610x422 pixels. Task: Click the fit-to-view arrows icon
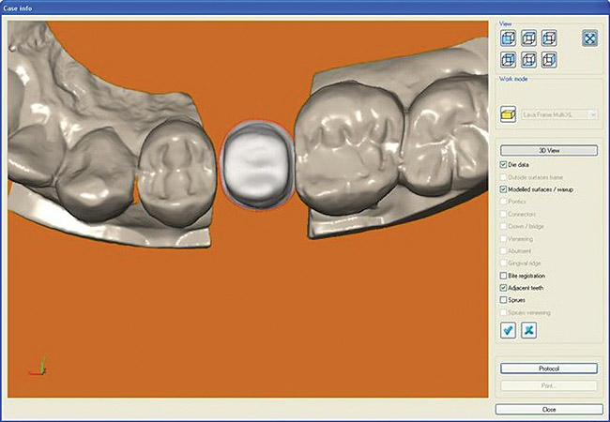pyautogui.click(x=590, y=38)
